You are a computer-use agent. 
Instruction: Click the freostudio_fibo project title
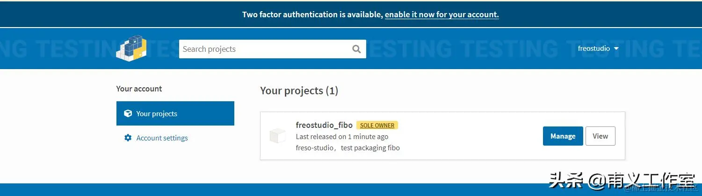[324, 125]
